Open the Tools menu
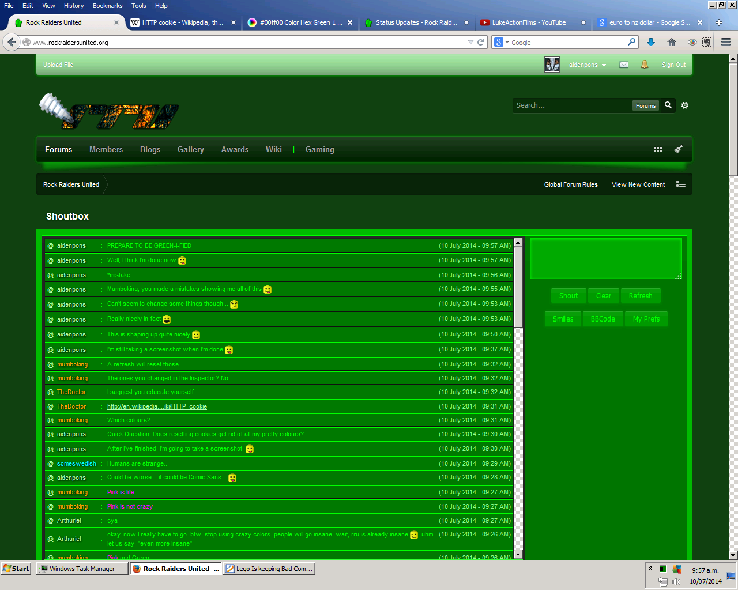This screenshot has height=590, width=738. 139,6
